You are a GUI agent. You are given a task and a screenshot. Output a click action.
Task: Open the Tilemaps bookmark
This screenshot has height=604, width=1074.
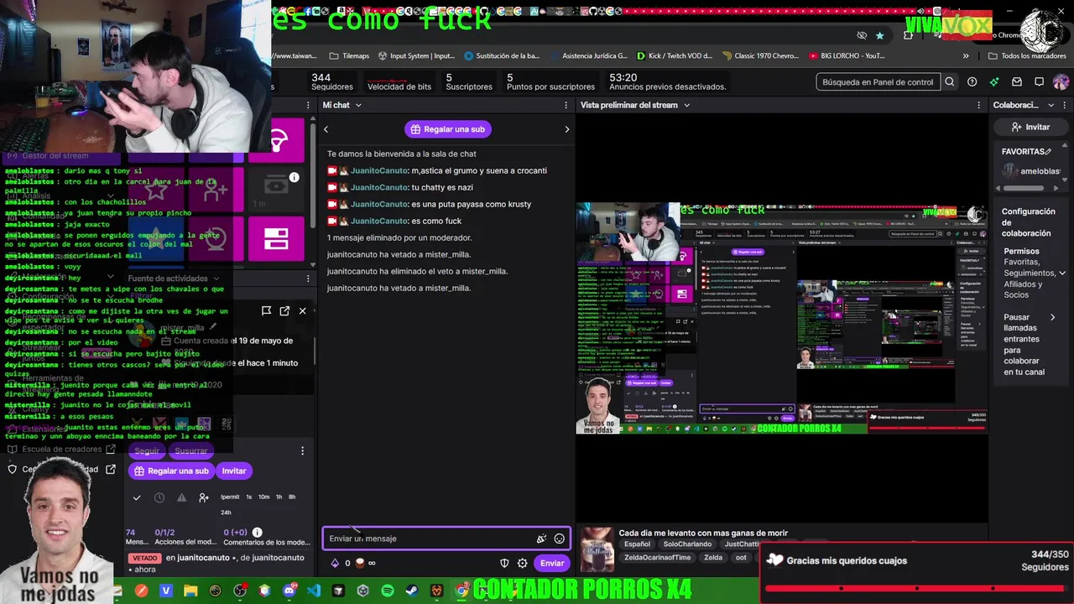(x=349, y=56)
